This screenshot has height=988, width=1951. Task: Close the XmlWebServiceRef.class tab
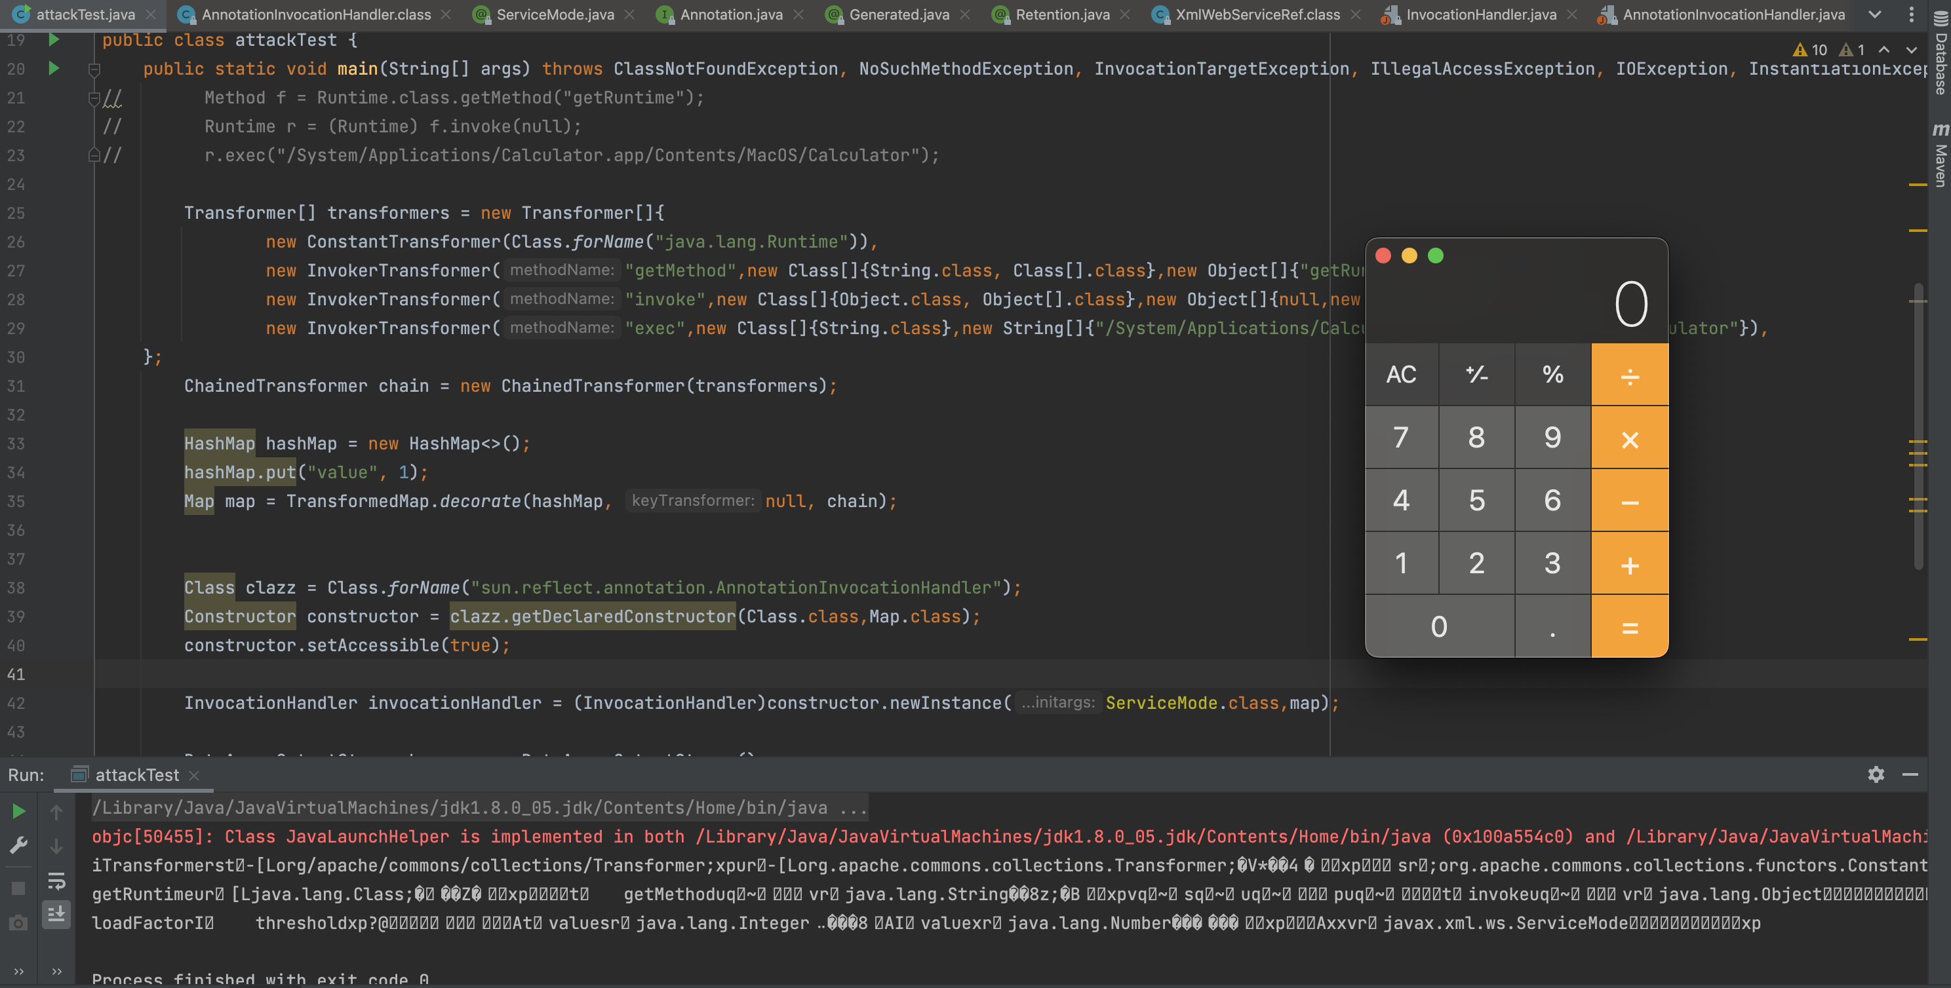pos(1356,14)
